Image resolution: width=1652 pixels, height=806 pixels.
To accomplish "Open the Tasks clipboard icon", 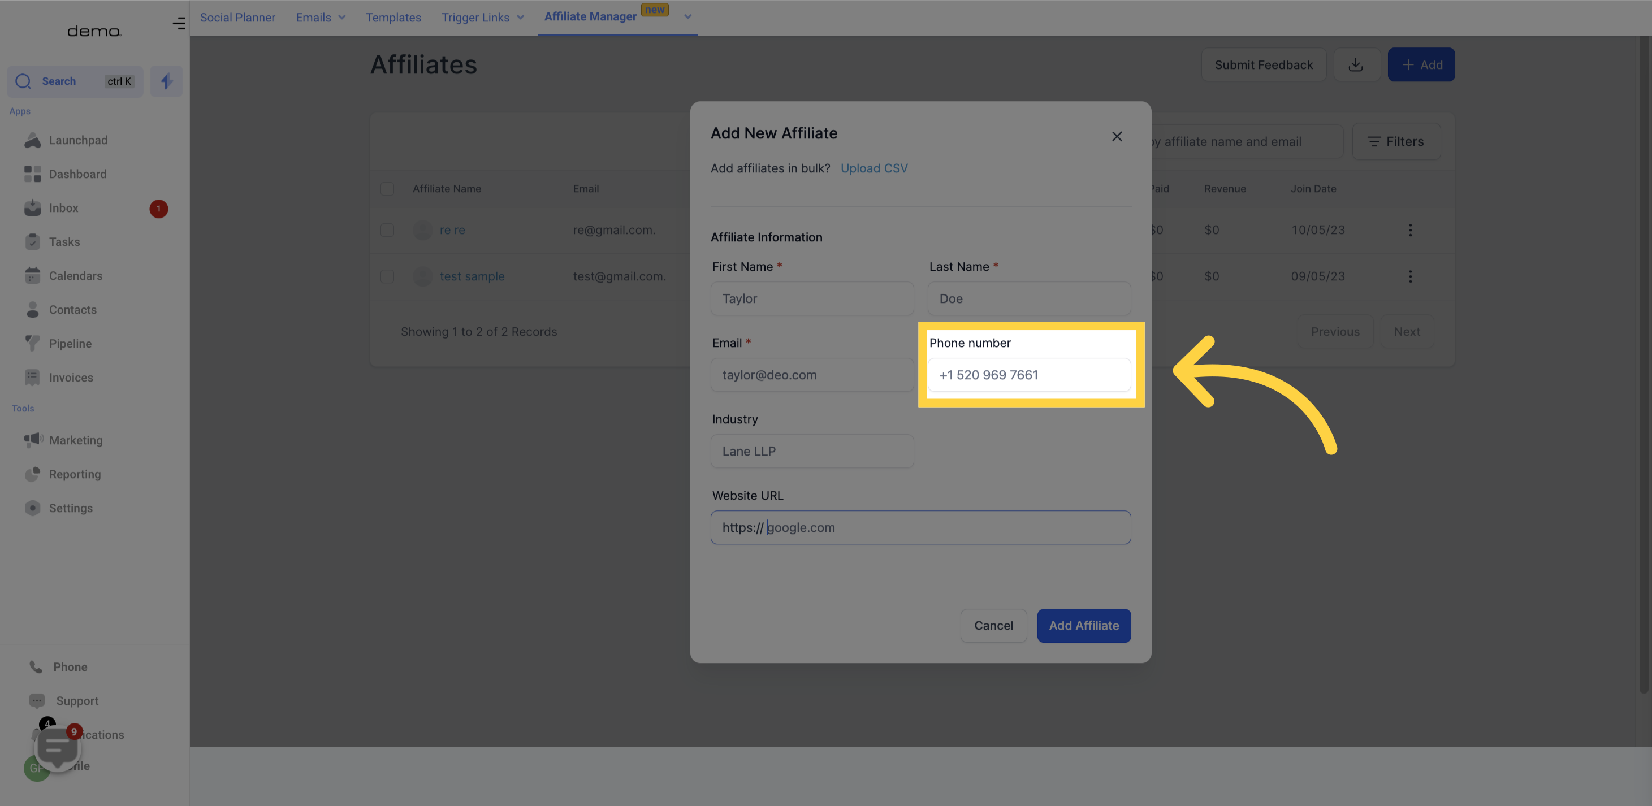I will click(32, 242).
